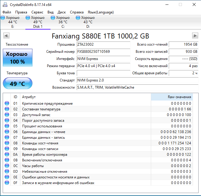Click the Прошивка value field

[x=103, y=44]
